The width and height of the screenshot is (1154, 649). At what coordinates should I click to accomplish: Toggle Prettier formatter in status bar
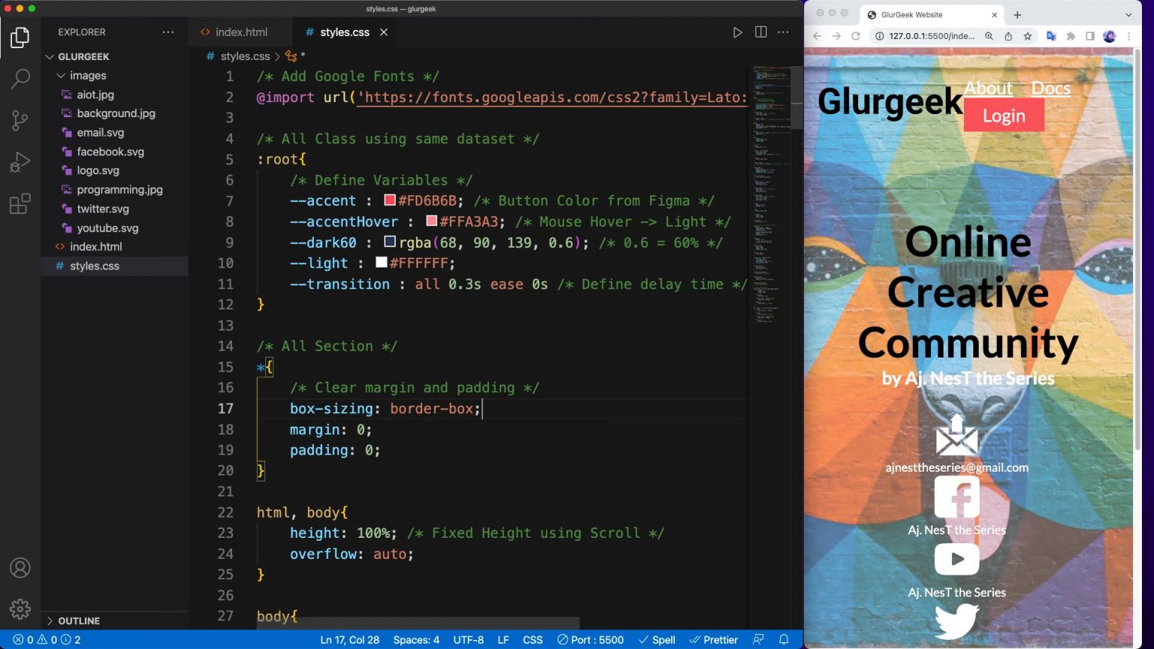coord(714,640)
